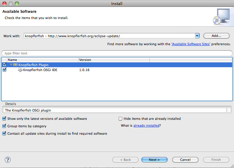Click the help question mark icon
The image size is (234, 168).
(8, 160)
